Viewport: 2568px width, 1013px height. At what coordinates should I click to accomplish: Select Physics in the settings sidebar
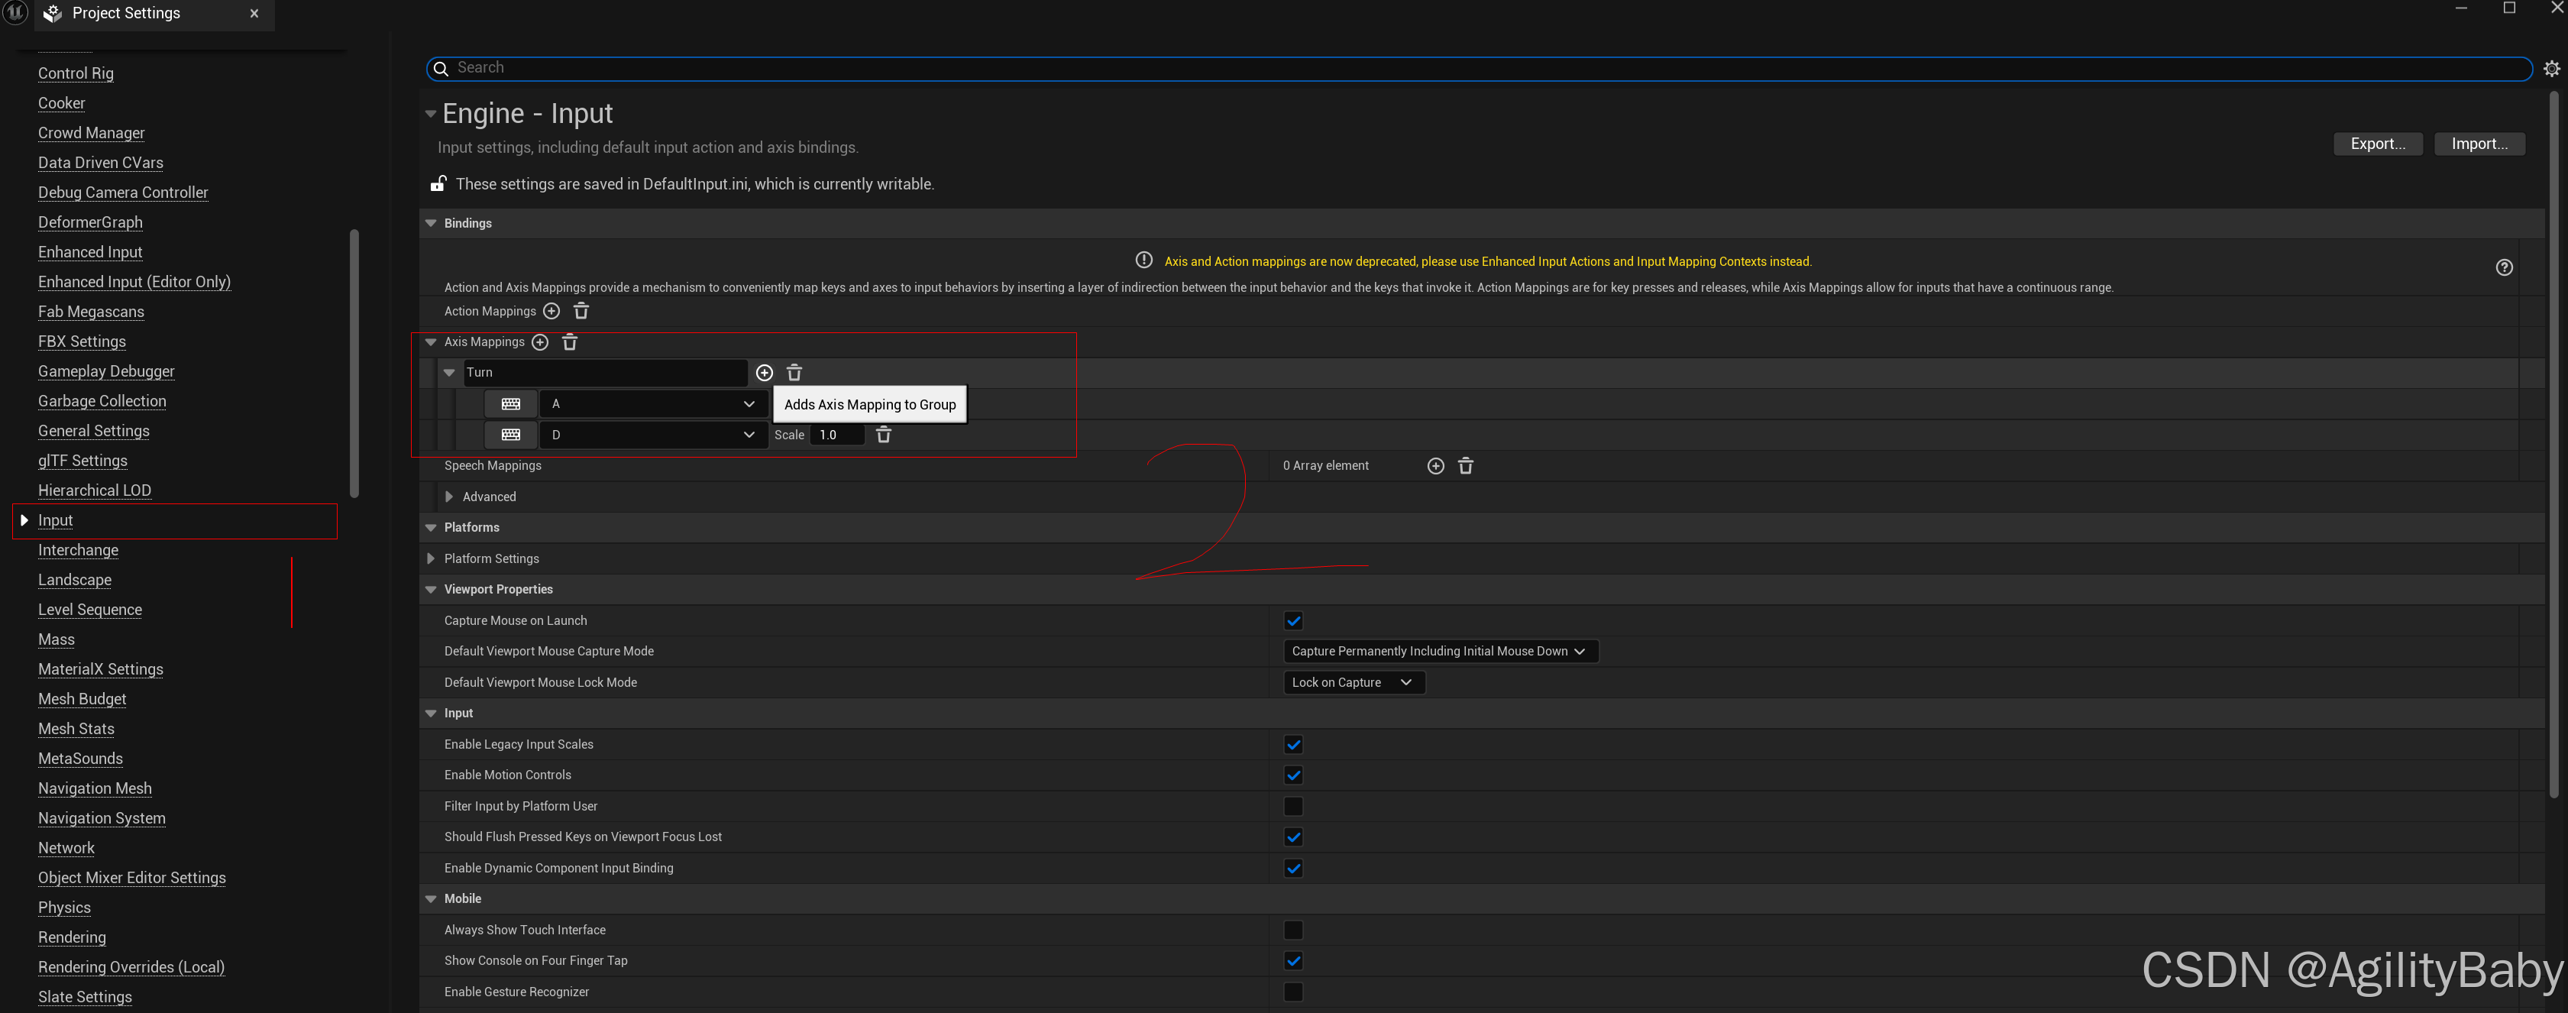pyautogui.click(x=64, y=908)
